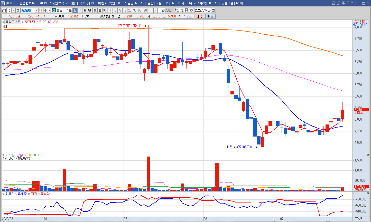Select the 일 daily period toggle
Image resolution: width=371 pixels, height=222 pixels.
click(75, 10)
